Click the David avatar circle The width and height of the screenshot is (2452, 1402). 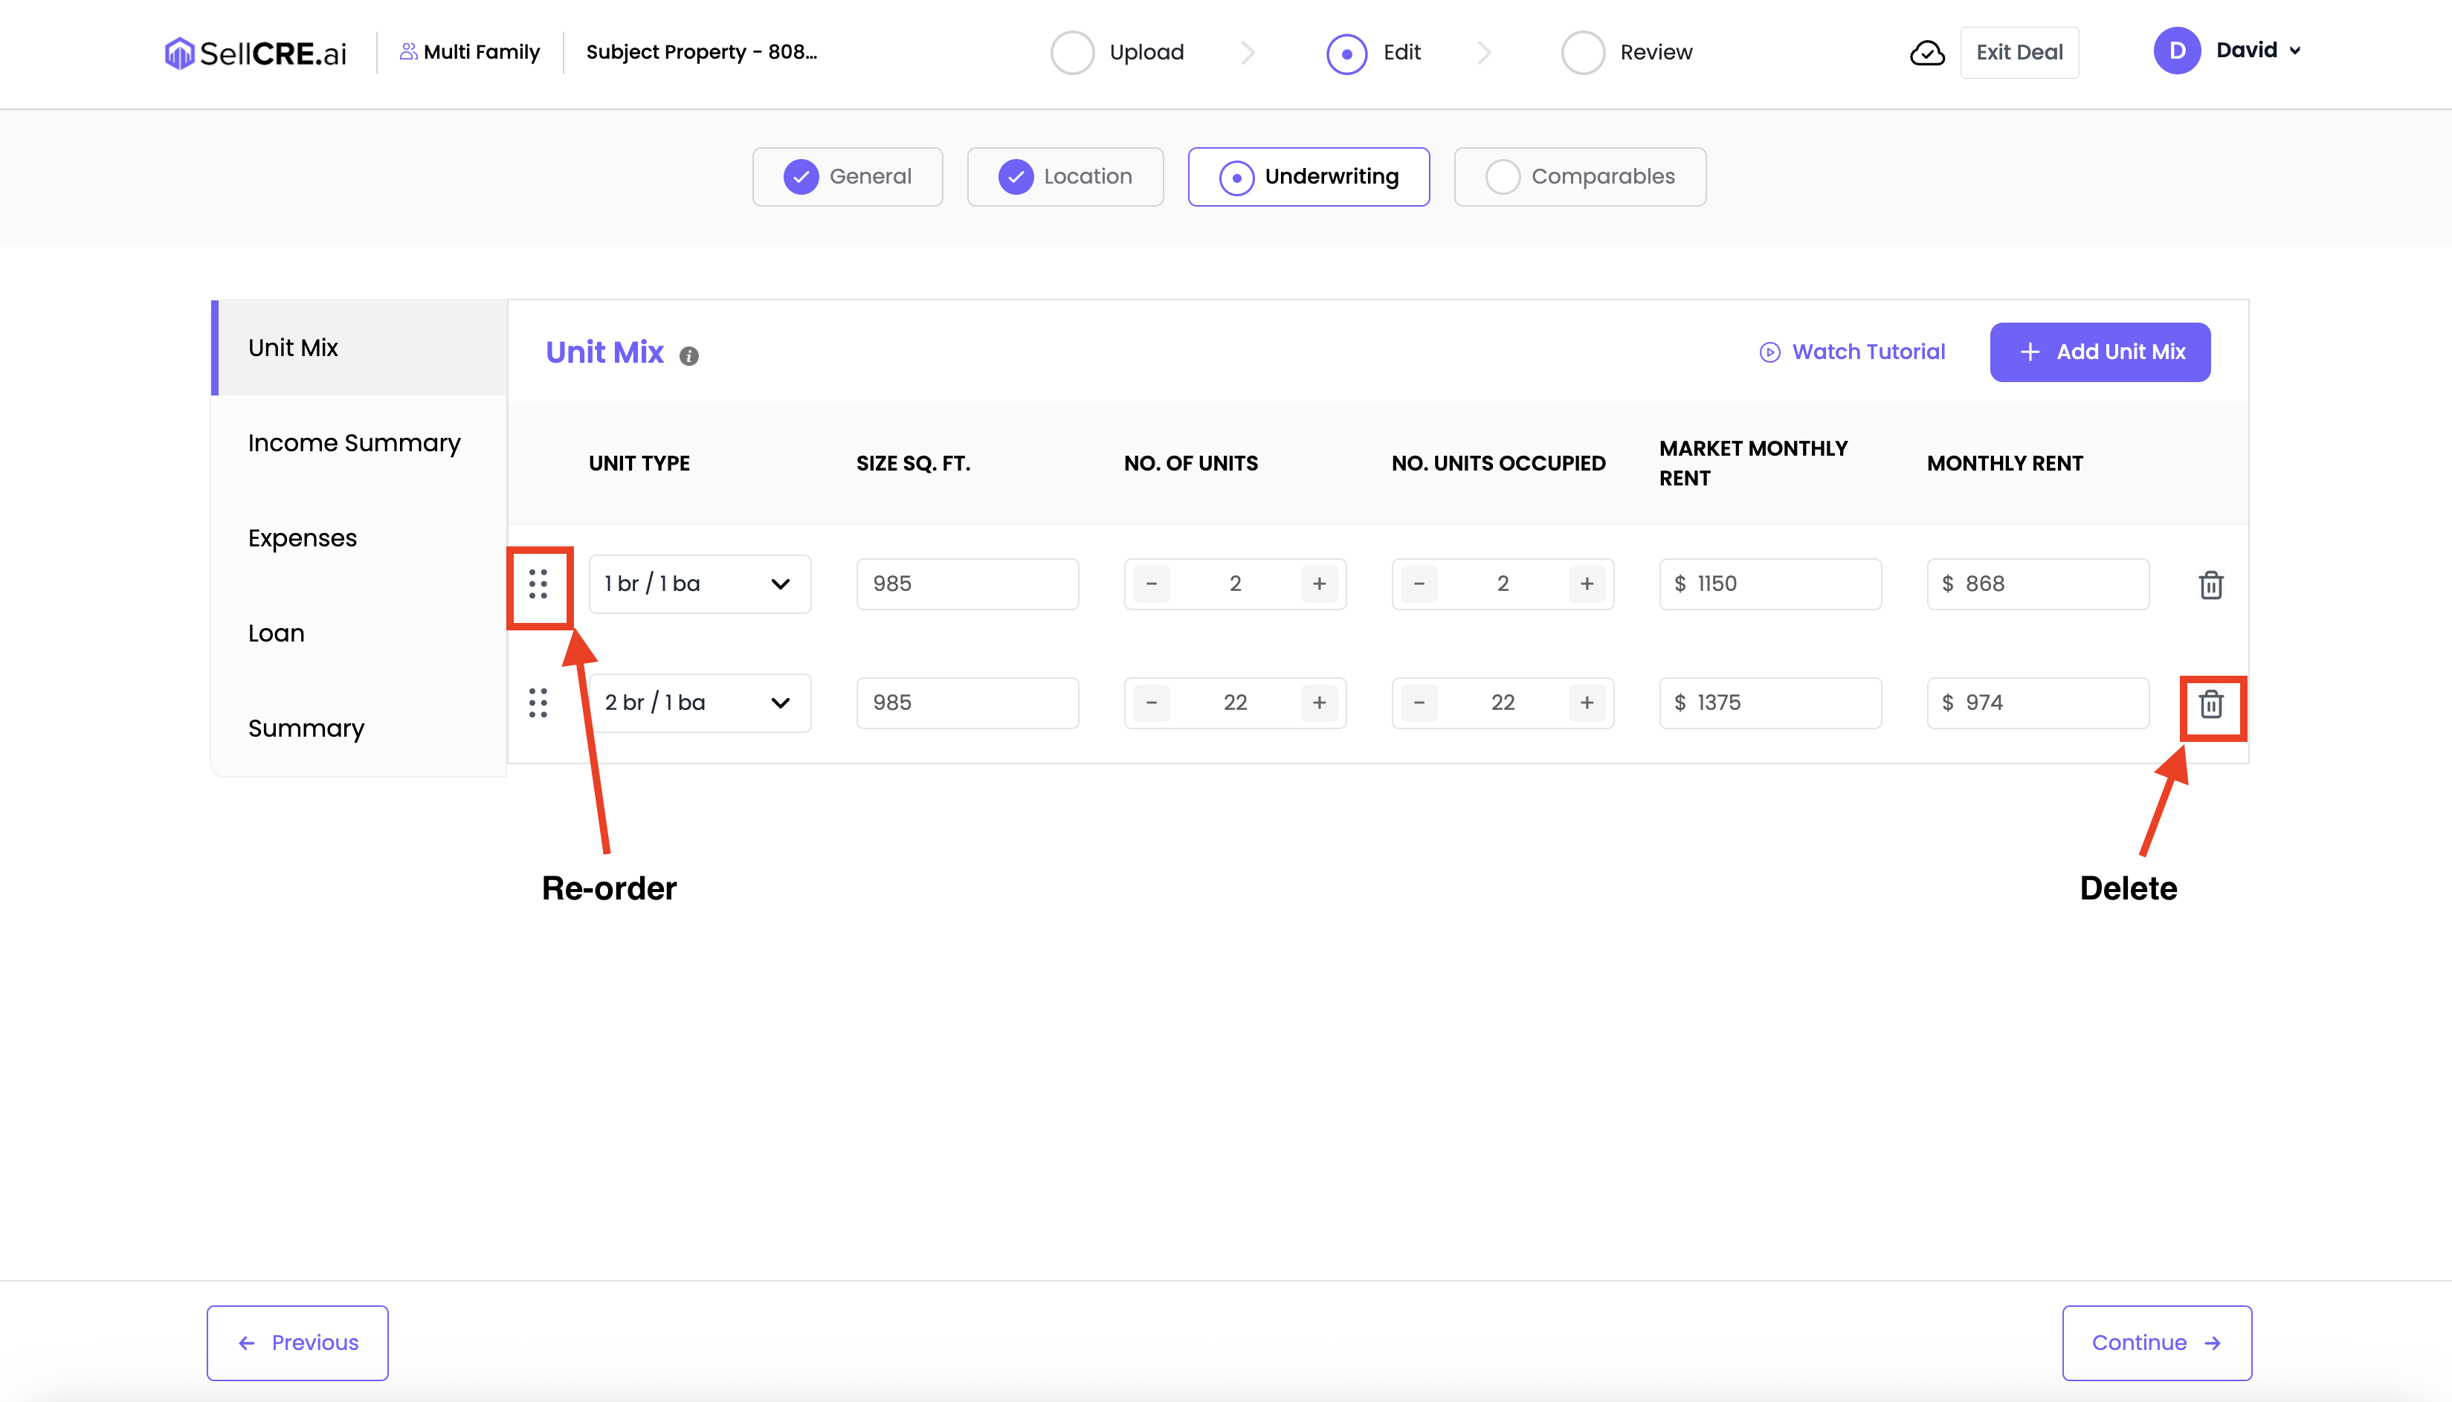point(2177,51)
